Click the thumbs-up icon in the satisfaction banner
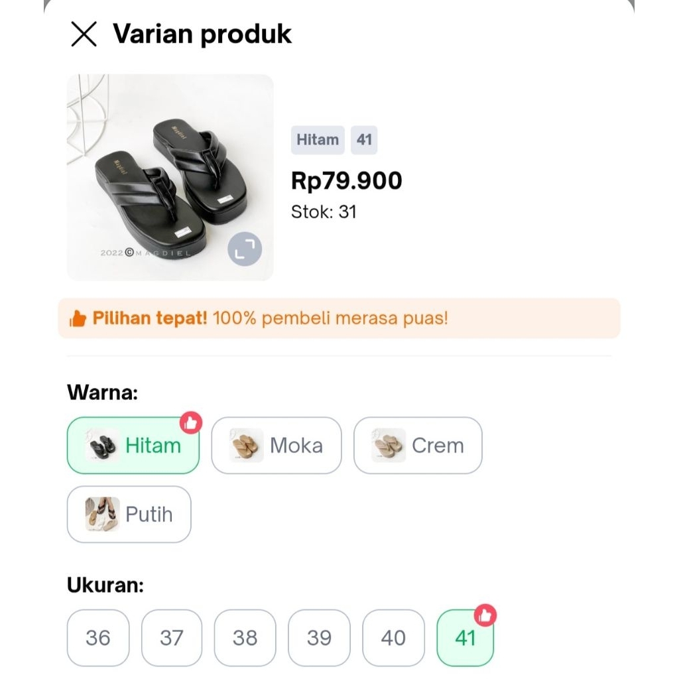 pos(76,318)
